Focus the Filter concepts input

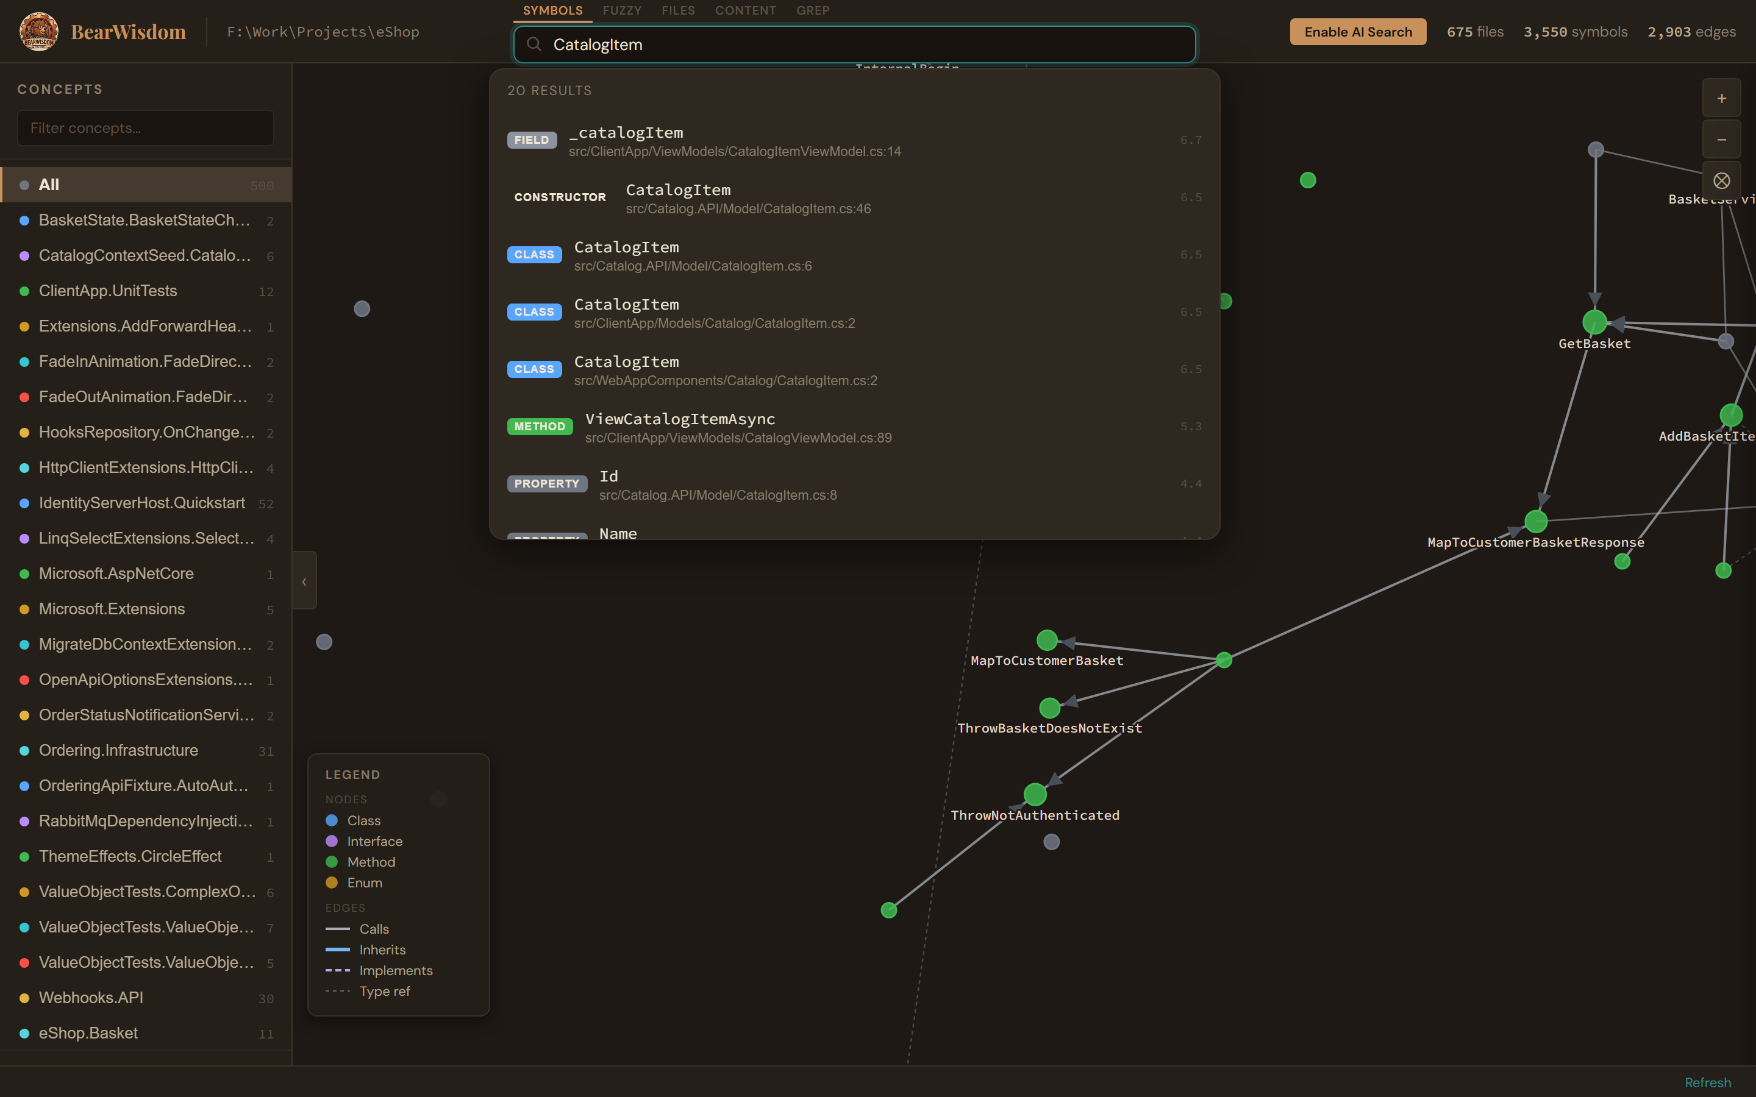click(x=145, y=128)
